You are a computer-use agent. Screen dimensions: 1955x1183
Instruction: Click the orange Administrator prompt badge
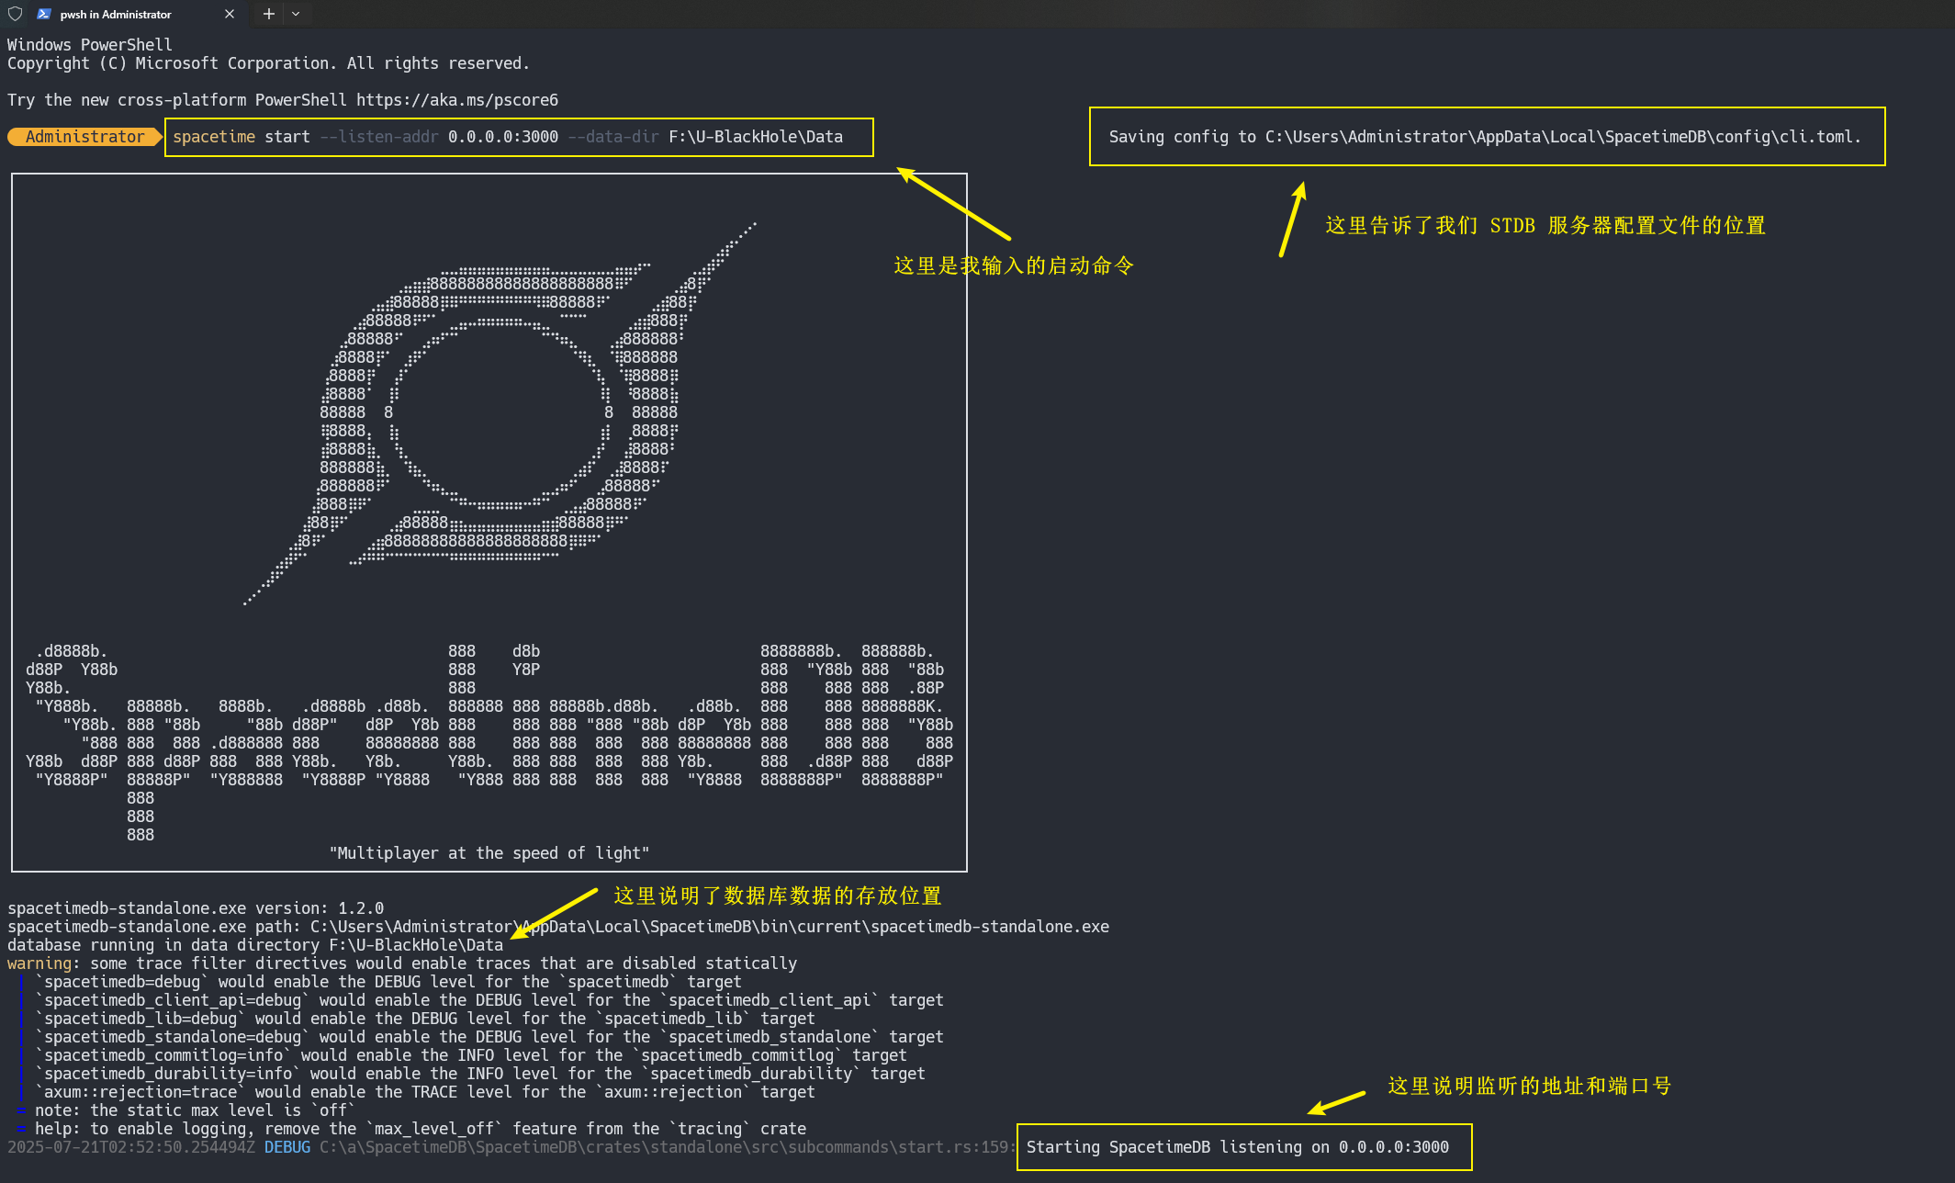(84, 137)
